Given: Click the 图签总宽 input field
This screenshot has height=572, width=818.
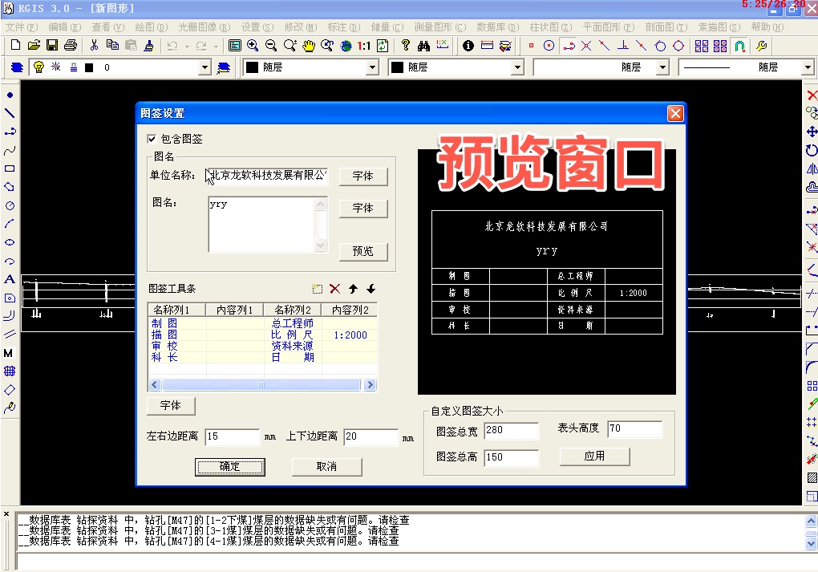Looking at the screenshot, I should pos(511,430).
